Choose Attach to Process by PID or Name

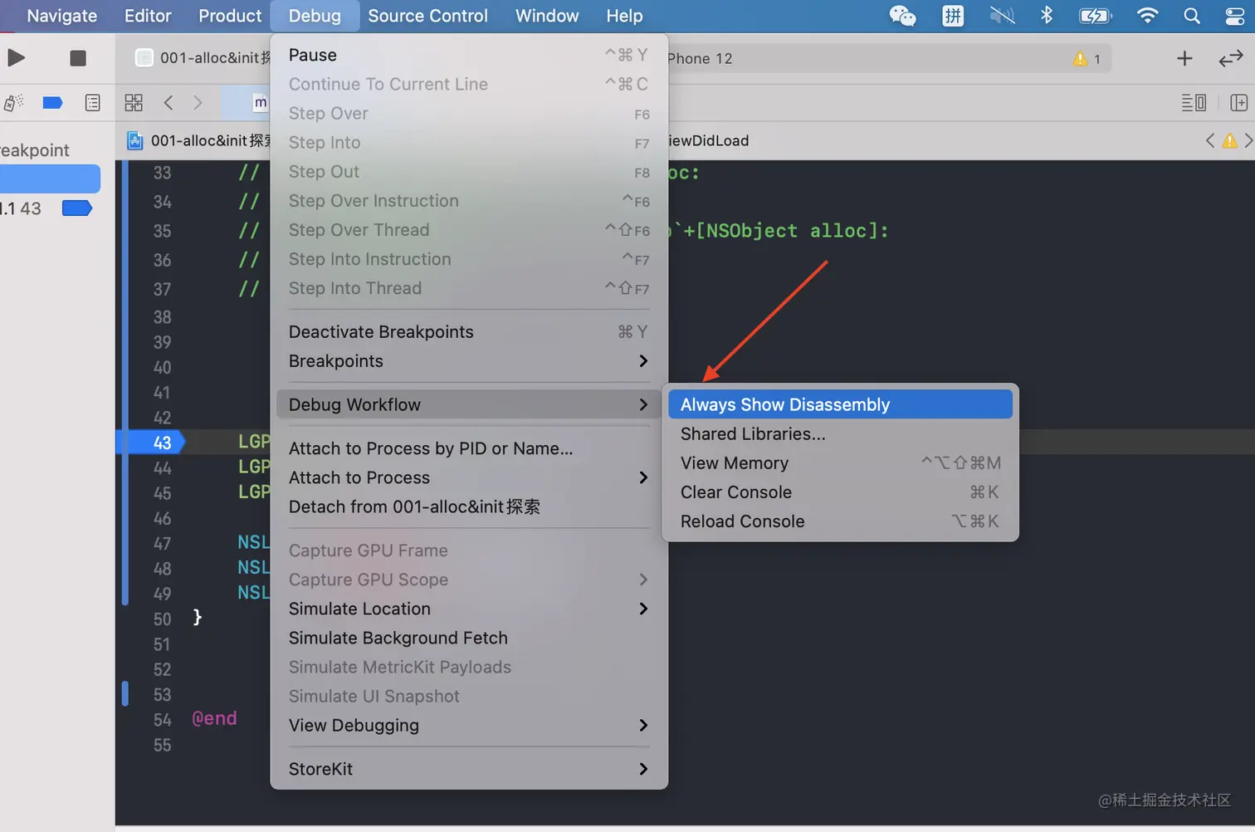(469, 448)
